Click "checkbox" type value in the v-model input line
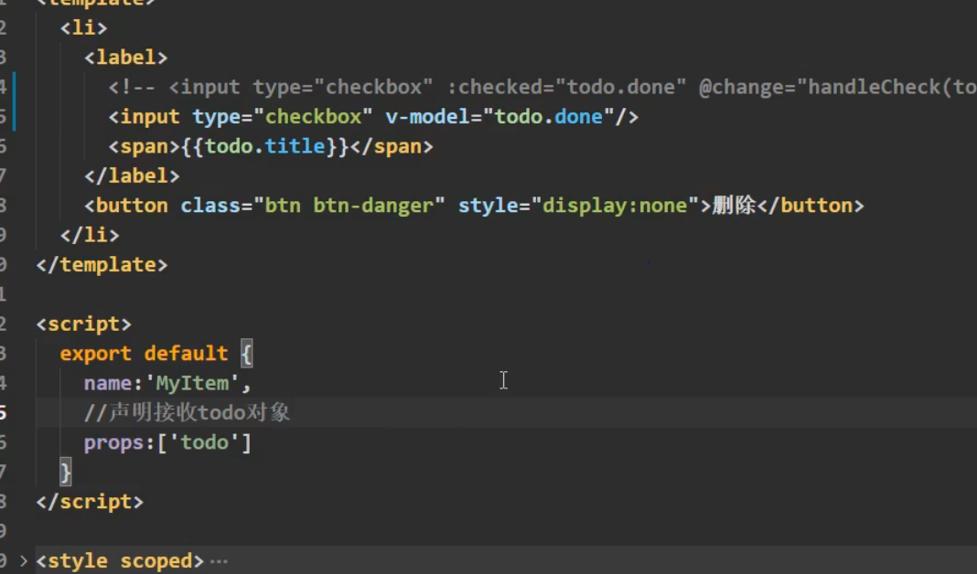Screen dimensions: 977x574 (x=313, y=116)
